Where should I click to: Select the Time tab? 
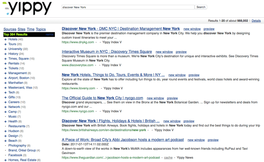tap(30, 29)
